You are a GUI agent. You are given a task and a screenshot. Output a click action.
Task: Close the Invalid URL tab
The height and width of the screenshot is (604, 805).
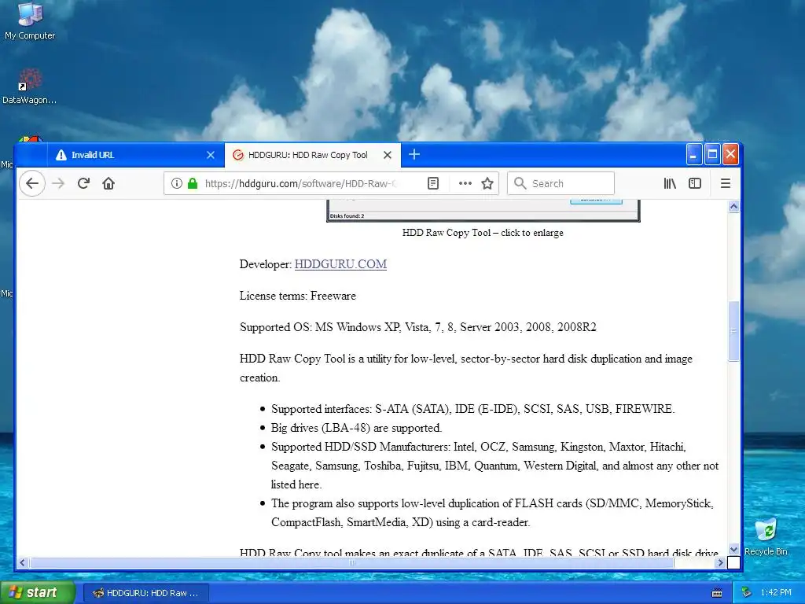pyautogui.click(x=211, y=155)
